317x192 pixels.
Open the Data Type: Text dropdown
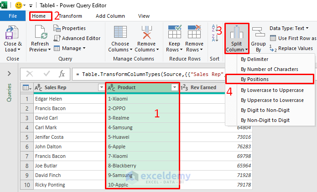pos(289,28)
